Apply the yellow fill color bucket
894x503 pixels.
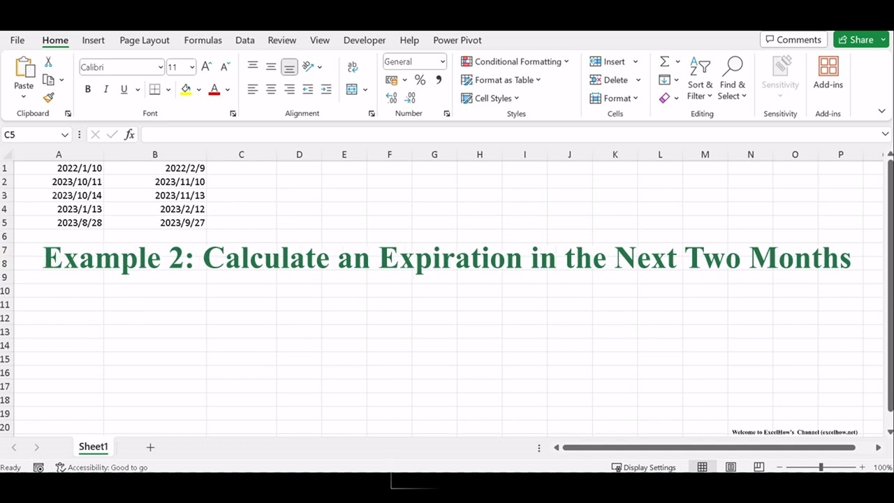[186, 89]
